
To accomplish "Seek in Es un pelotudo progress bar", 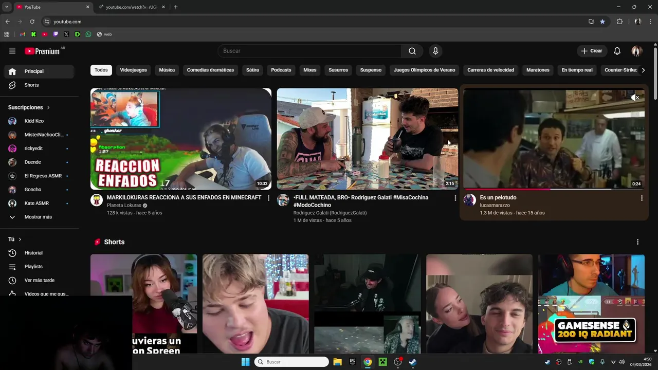I will coord(554,189).
